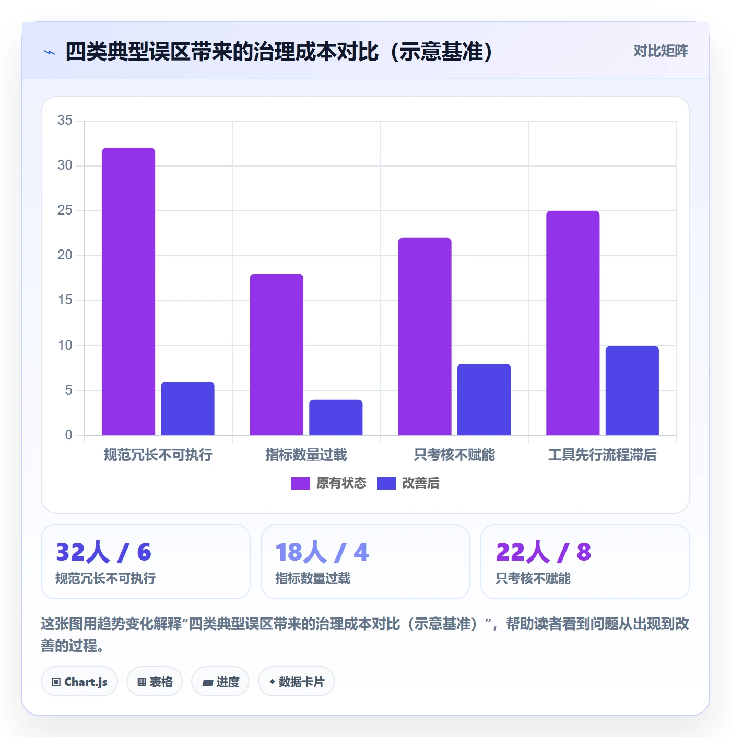Click the 工具先行流程滞后 x-axis label
This screenshot has height=737, width=731.
coord(603,455)
